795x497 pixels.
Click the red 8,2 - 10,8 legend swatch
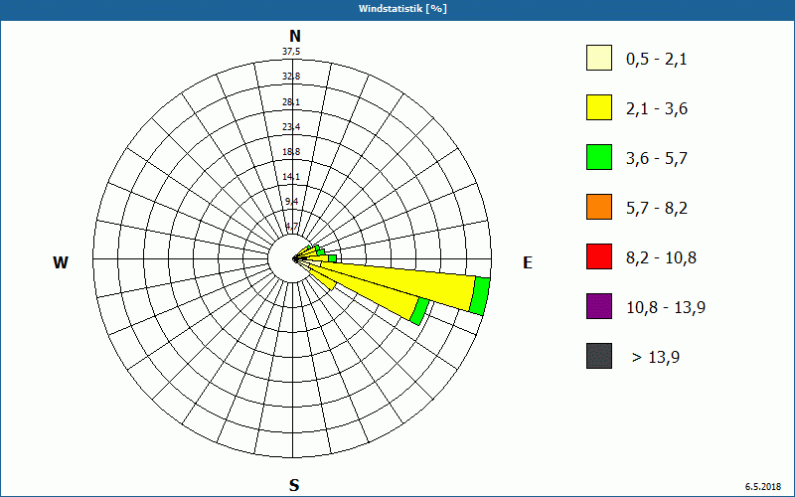coord(599,256)
